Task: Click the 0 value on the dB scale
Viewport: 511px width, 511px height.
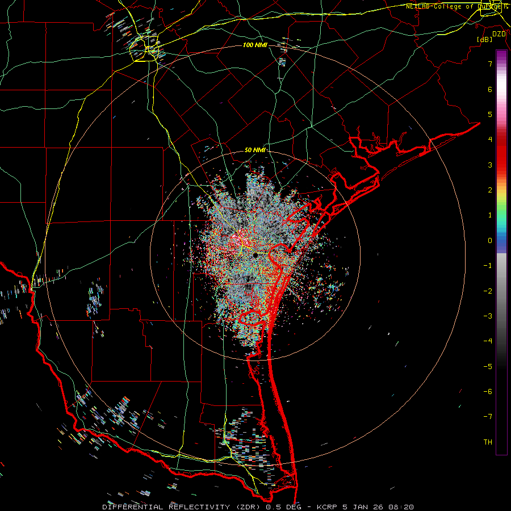Action: pos(490,241)
